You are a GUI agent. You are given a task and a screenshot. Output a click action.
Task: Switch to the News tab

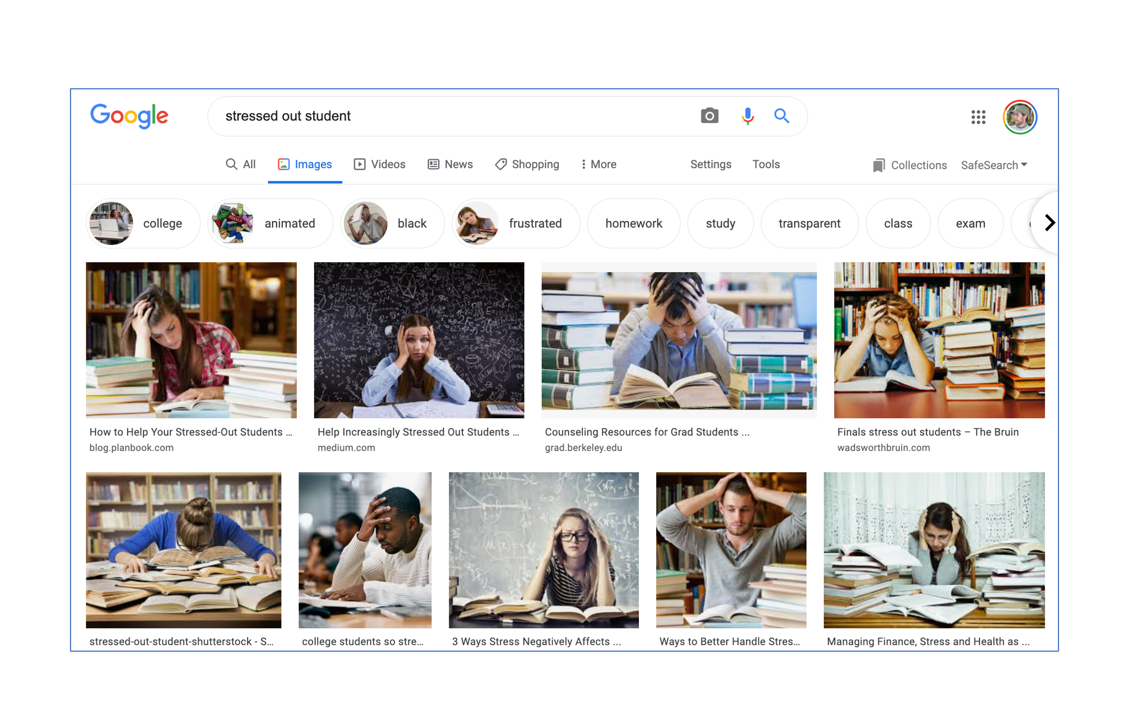pos(450,164)
